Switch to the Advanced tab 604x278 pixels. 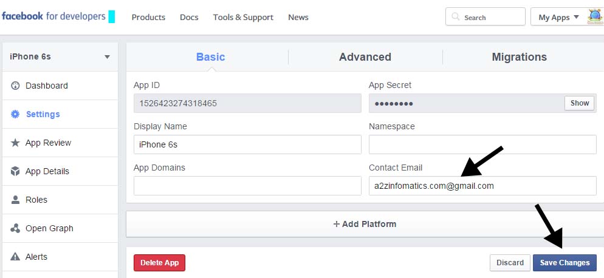(365, 57)
